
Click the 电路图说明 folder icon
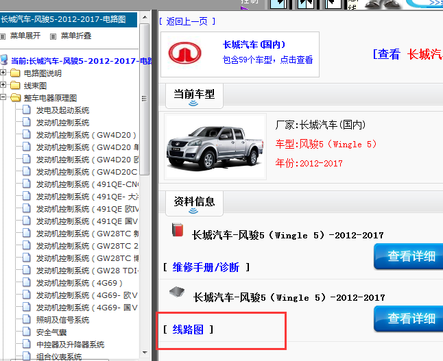coord(15,73)
